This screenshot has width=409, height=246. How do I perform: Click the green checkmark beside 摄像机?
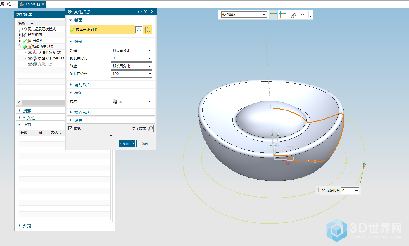point(25,41)
